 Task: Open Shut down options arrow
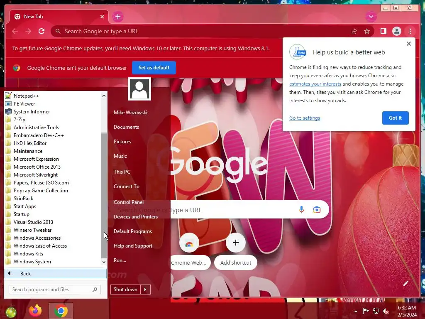(x=145, y=290)
